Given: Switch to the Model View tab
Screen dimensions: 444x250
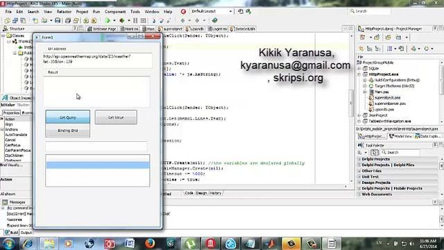Looking at the screenshot, I should 400,136.
